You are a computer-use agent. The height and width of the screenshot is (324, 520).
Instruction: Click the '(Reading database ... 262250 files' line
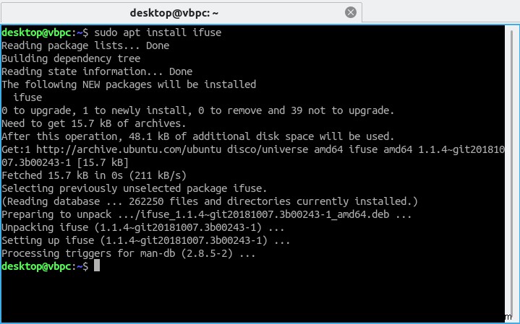210,201
